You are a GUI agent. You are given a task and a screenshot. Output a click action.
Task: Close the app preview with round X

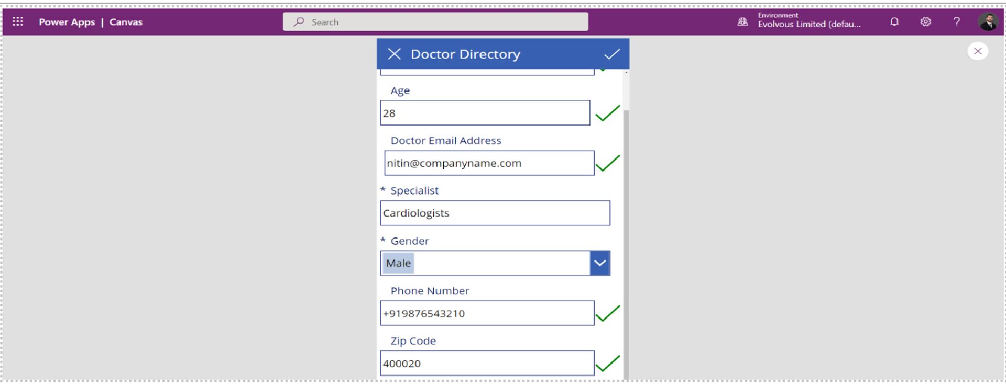(977, 51)
